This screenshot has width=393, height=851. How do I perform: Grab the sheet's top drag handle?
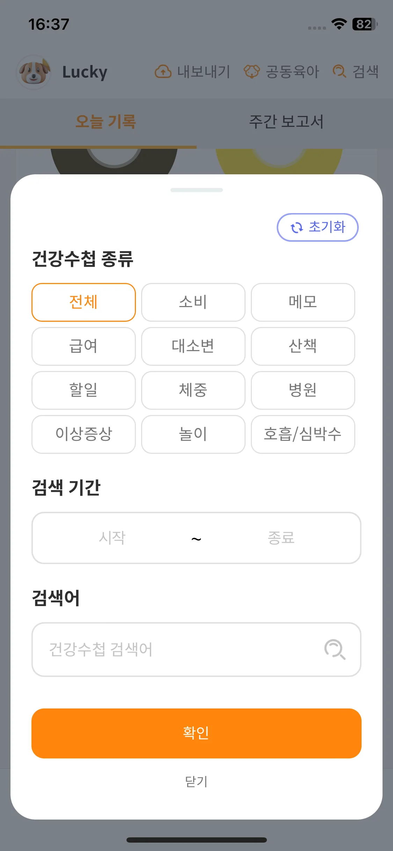click(196, 190)
